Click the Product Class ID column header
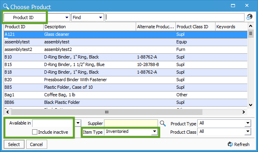 pyautogui.click(x=195, y=27)
